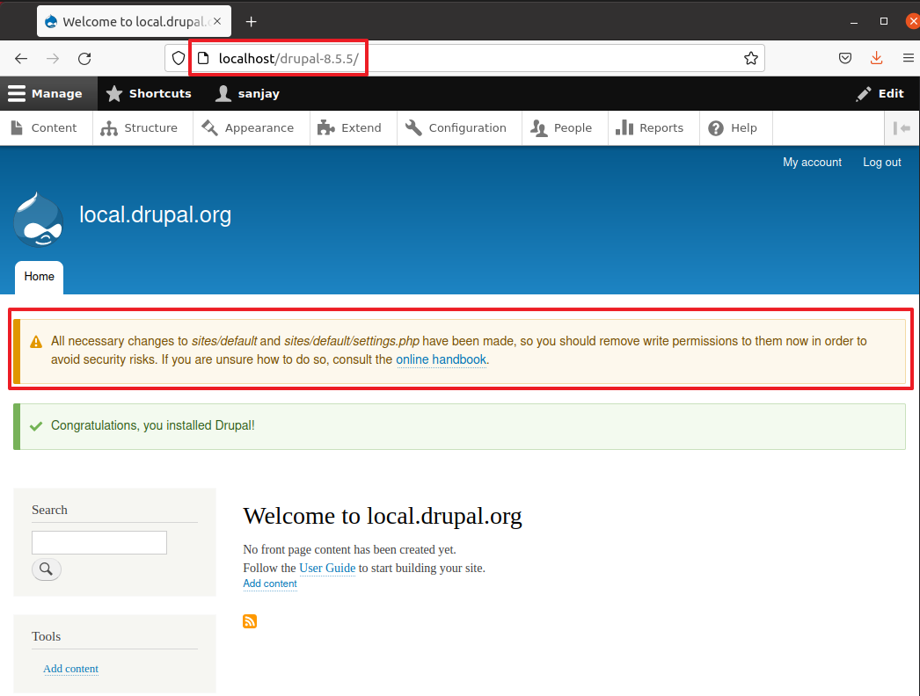The width and height of the screenshot is (920, 696).
Task: Bookmark this page using the star icon
Action: [x=750, y=59]
